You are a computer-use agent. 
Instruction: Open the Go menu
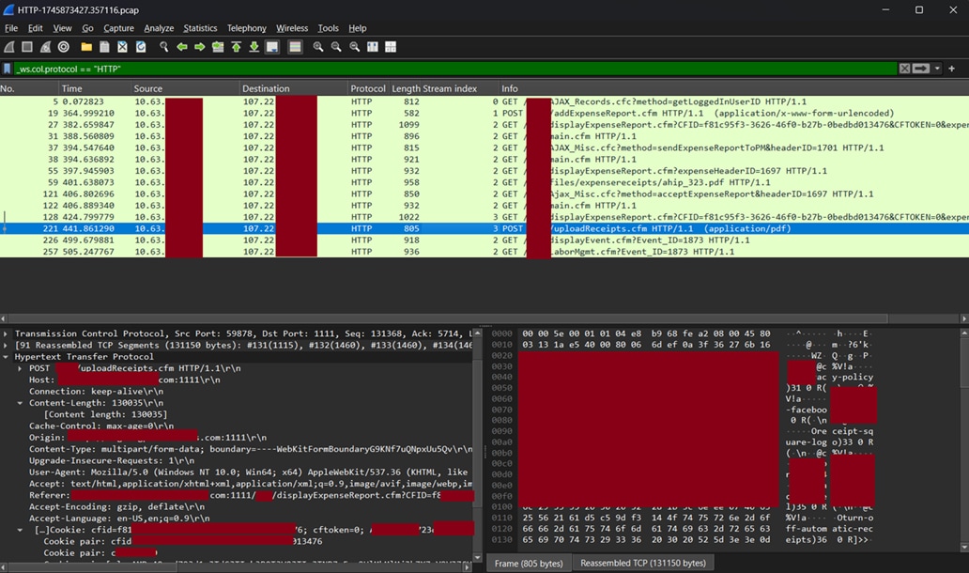click(87, 28)
